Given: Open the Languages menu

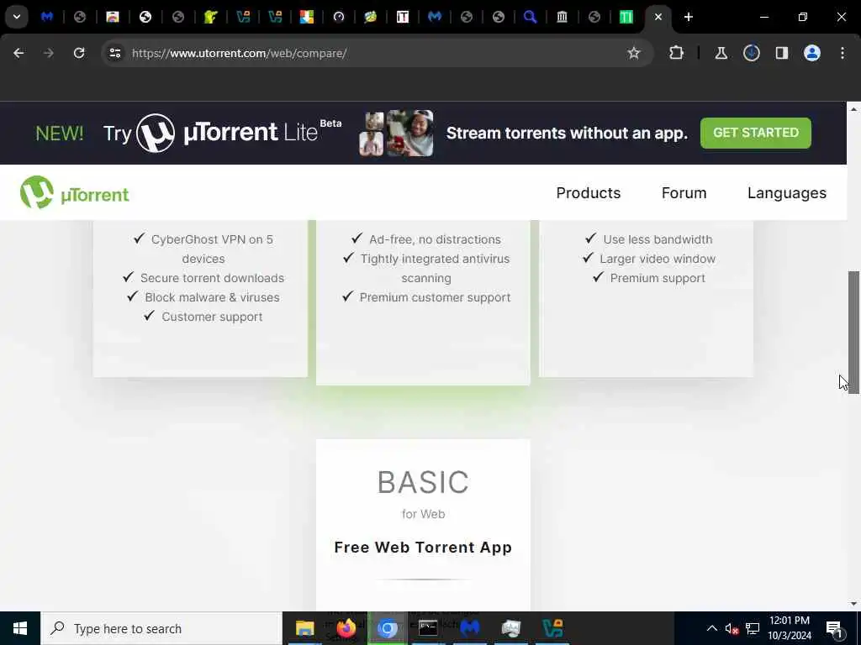Looking at the screenshot, I should point(786,193).
